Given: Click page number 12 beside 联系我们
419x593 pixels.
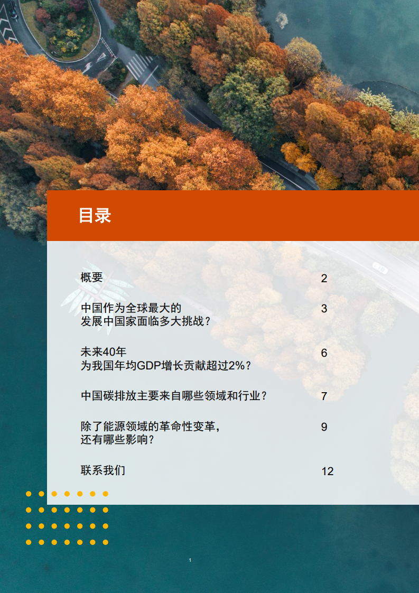Looking at the screenshot, I should coord(328,471).
